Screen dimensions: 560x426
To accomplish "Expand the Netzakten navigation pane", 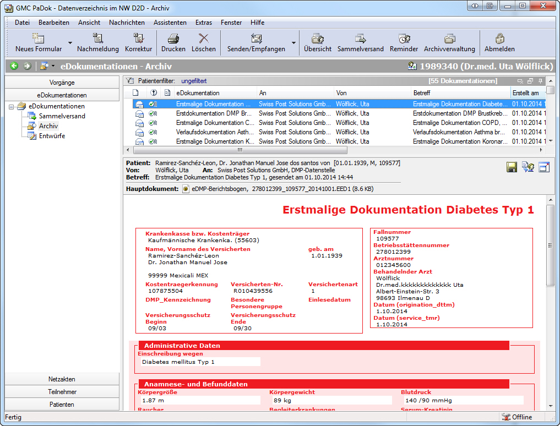I will tap(62, 379).
